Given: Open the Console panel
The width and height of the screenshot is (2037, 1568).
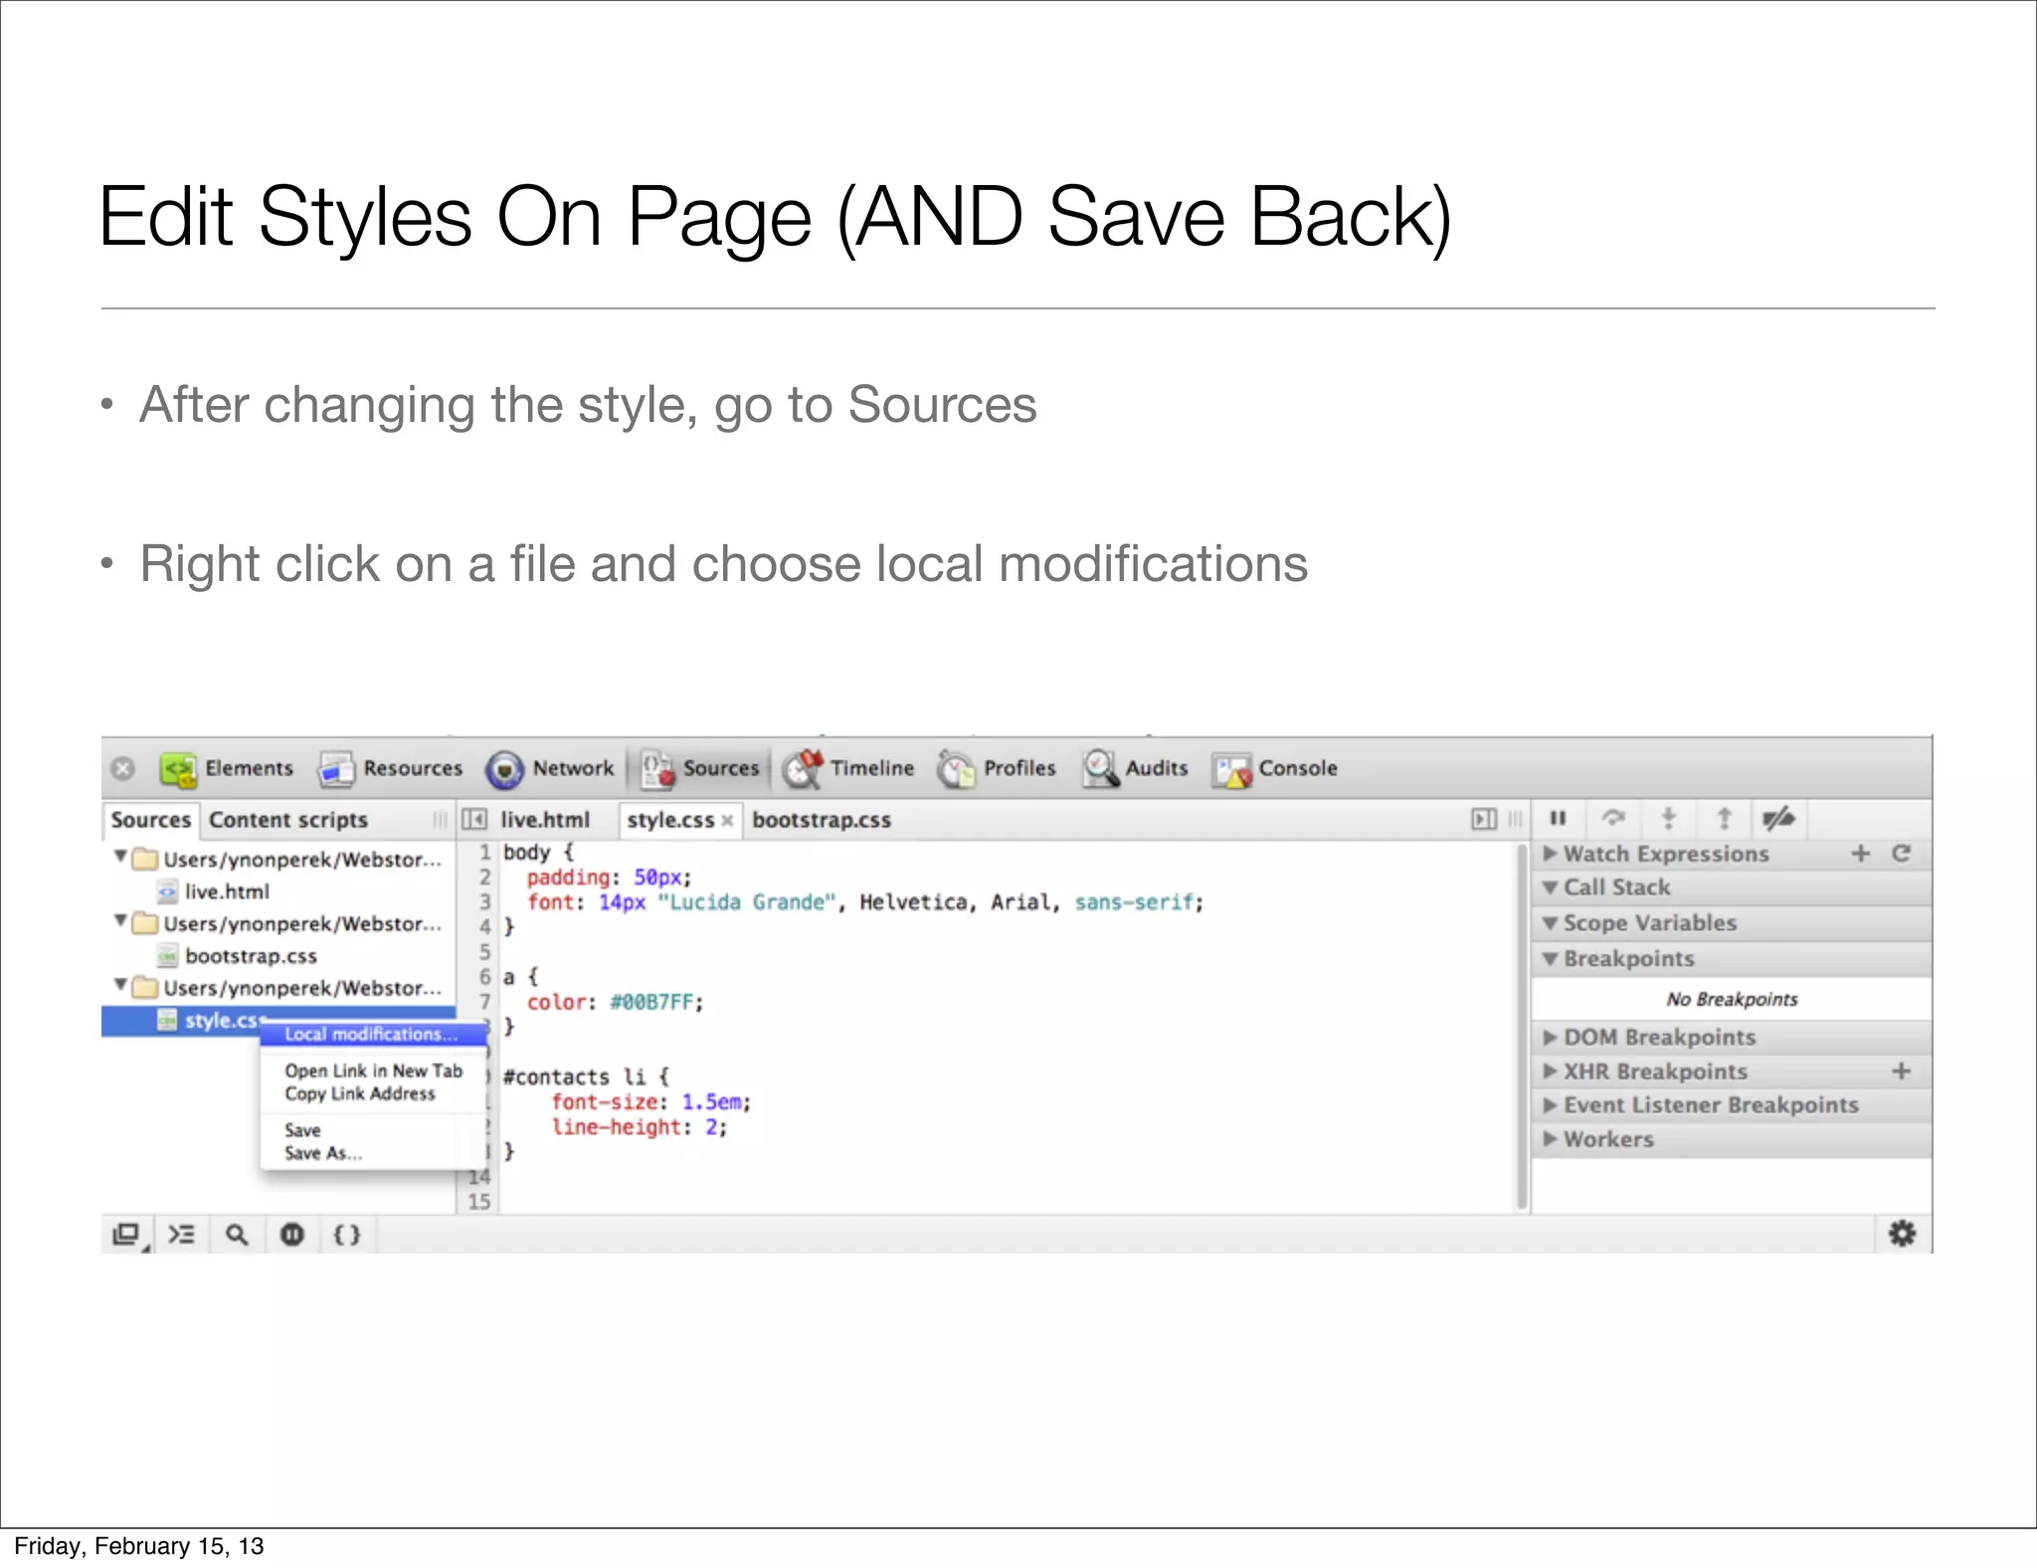Looking at the screenshot, I should (x=1274, y=769).
